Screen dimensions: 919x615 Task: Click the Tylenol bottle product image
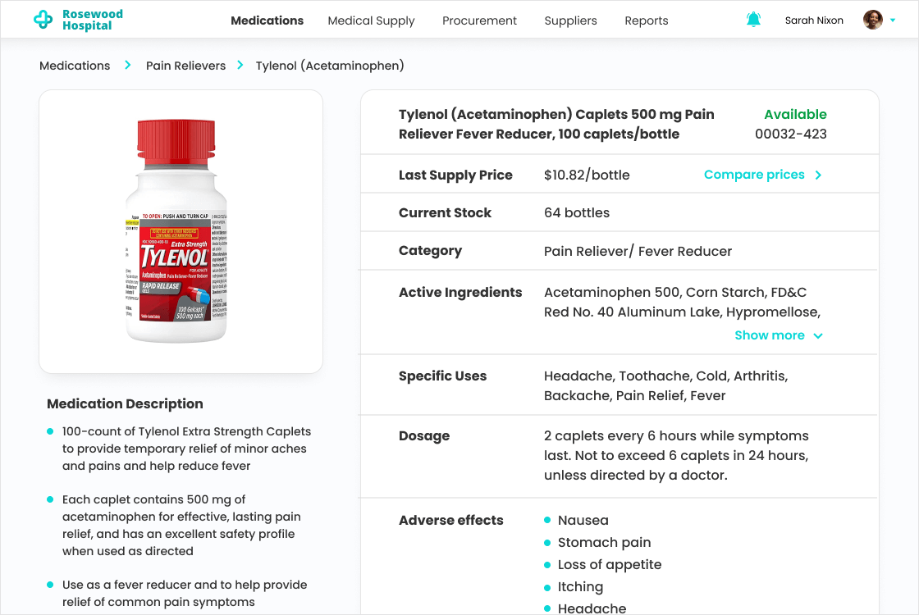176,230
